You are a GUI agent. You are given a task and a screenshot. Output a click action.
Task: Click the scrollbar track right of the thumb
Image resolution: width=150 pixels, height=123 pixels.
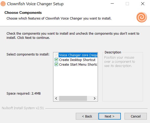90,99
